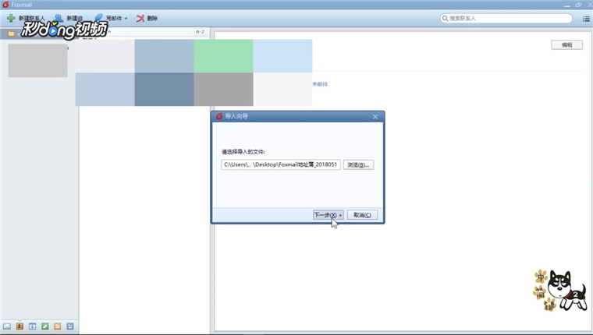Viewport: 593px width, 335px height.
Task: Click 浏览(B)... to browse for file
Action: coord(358,164)
